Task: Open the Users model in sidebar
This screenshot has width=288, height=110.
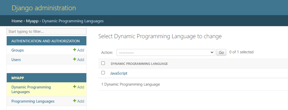Action: coord(16,60)
